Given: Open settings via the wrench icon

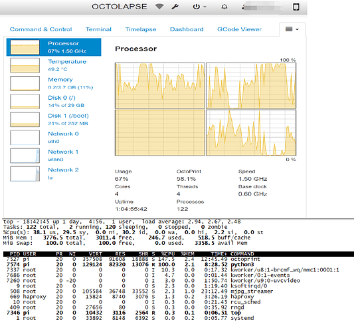Looking at the screenshot, I should [x=175, y=7].
